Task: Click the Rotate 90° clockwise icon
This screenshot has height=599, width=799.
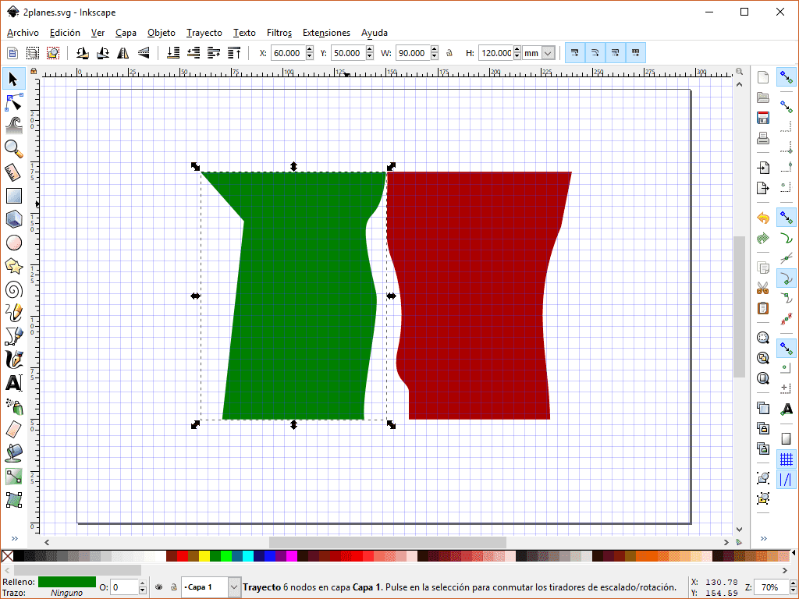Action: [x=102, y=53]
